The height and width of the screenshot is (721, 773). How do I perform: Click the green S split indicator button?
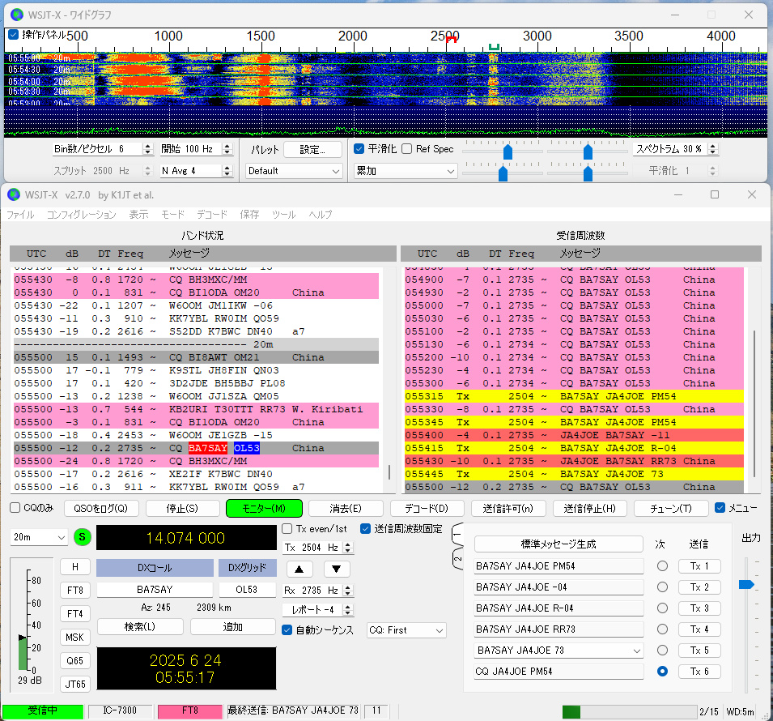tap(83, 538)
